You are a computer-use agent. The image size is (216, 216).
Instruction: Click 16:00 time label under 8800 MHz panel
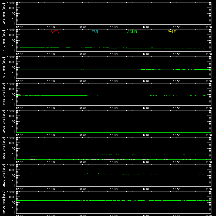tap(19, 189)
